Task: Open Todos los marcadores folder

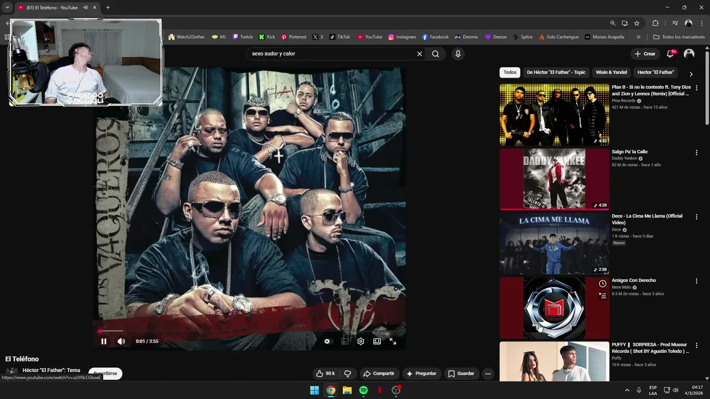Action: (679, 37)
